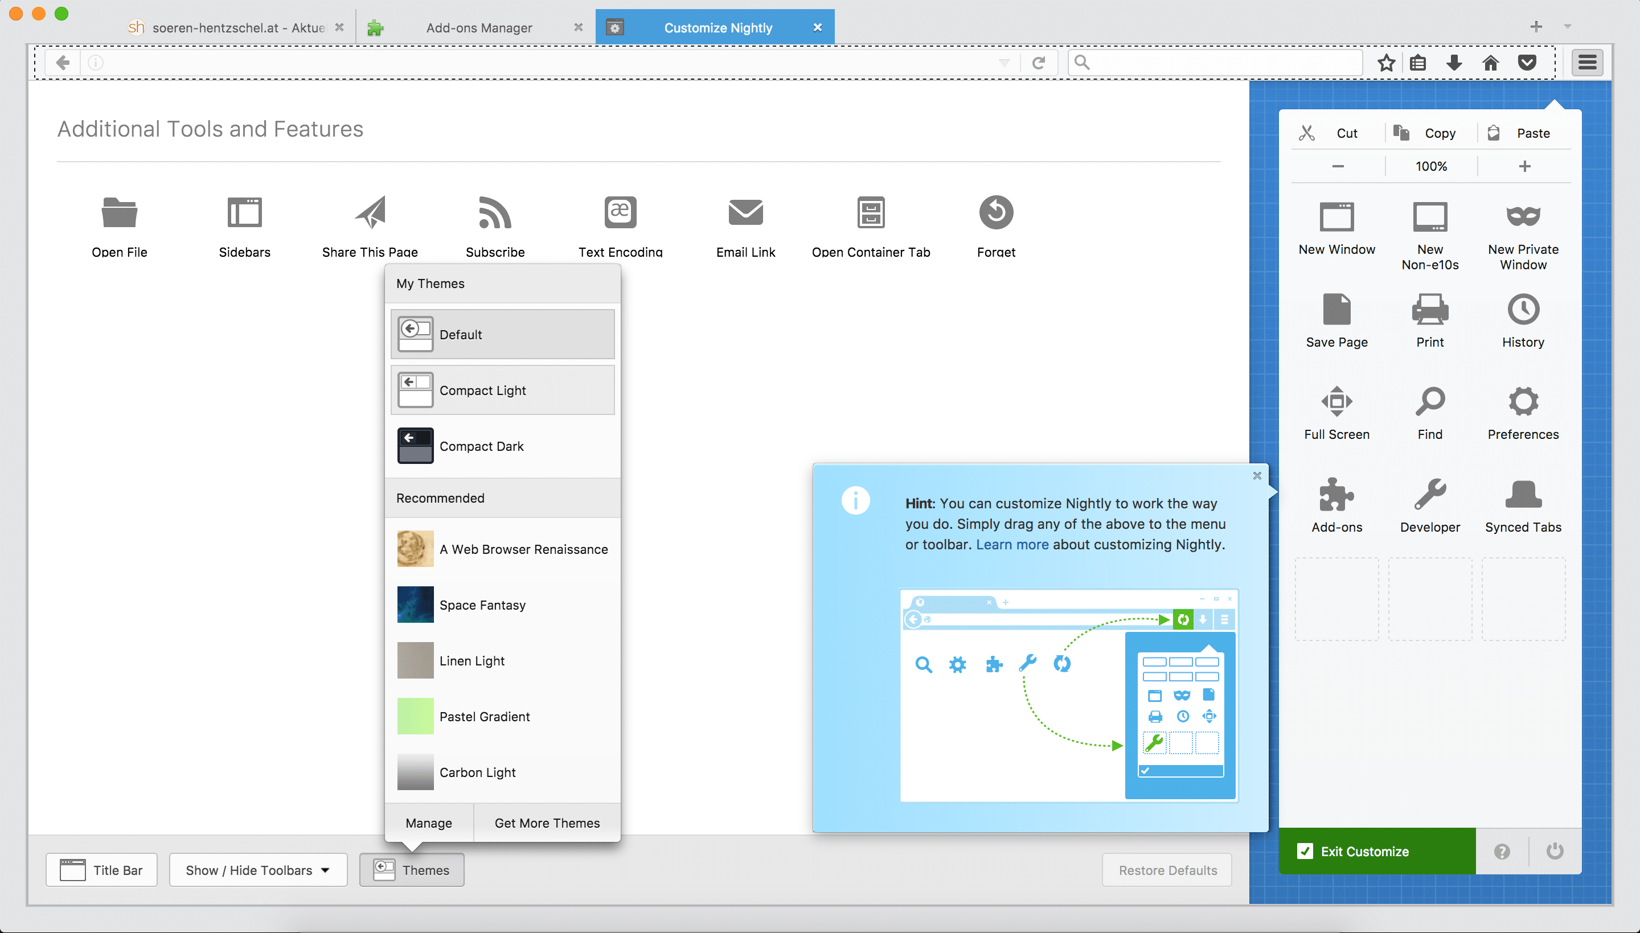
Task: Toggle the Exit Customize checkbox button
Action: 1376,851
